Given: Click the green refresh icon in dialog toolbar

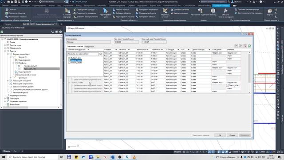Looking at the screenshot, I should [249, 46].
